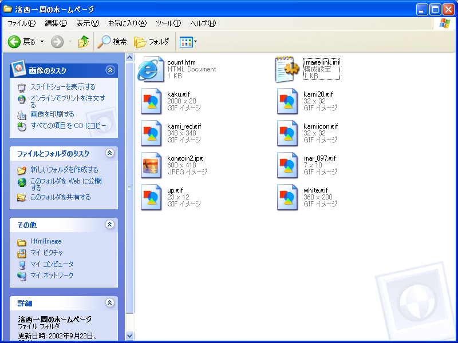Screen dimensions: 458x343
Task: Click the task pane scrollbar down arrow
Action: click(129, 336)
